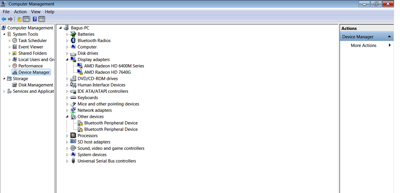
Task: Select AMD Radeon HD 6400M Series
Action: (x=114, y=66)
